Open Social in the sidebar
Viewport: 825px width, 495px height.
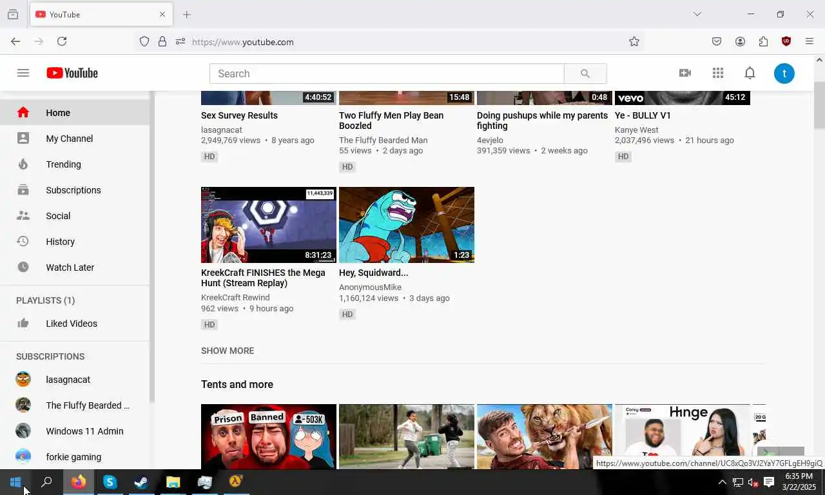(75, 216)
